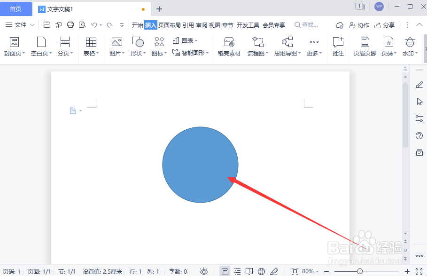The image size is (427, 276).
Task: Open the settings sliders icon in sidebar
Action: point(419,118)
